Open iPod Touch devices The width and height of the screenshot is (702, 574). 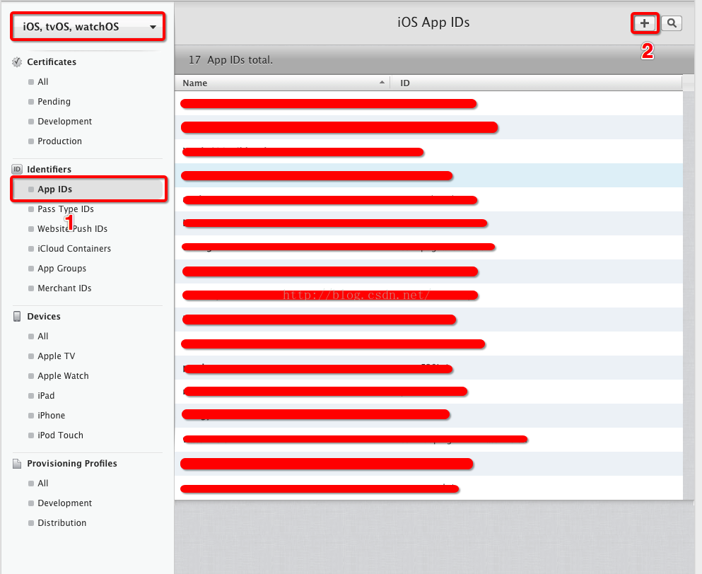[60, 435]
